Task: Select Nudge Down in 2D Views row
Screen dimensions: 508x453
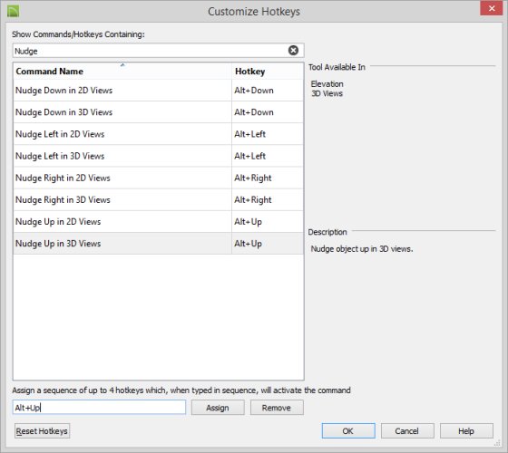Action: point(159,91)
